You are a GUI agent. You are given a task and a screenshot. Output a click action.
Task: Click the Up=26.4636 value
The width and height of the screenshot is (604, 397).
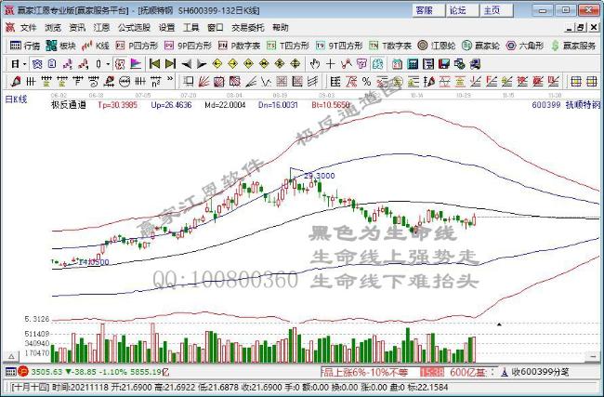(x=171, y=104)
